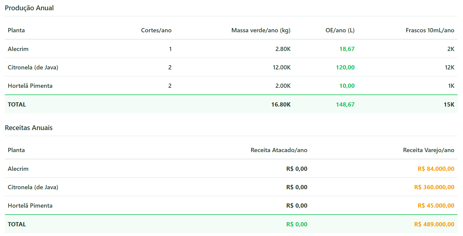
Task: Select Hortelã Pimenta in the production table
Action: click(x=30, y=86)
